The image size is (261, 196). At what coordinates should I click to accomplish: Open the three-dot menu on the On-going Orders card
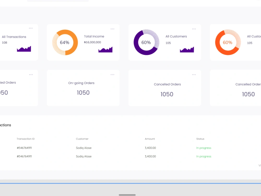[x=112, y=75]
